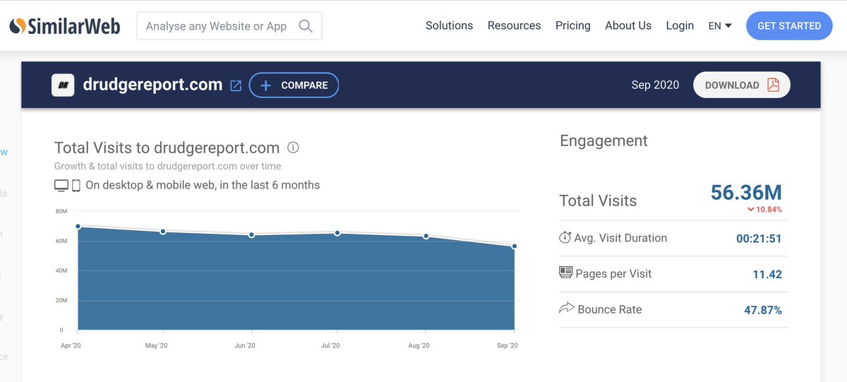Image resolution: width=847 pixels, height=382 pixels.
Task: Click the Jul '20 x-axis label
Action: [330, 346]
